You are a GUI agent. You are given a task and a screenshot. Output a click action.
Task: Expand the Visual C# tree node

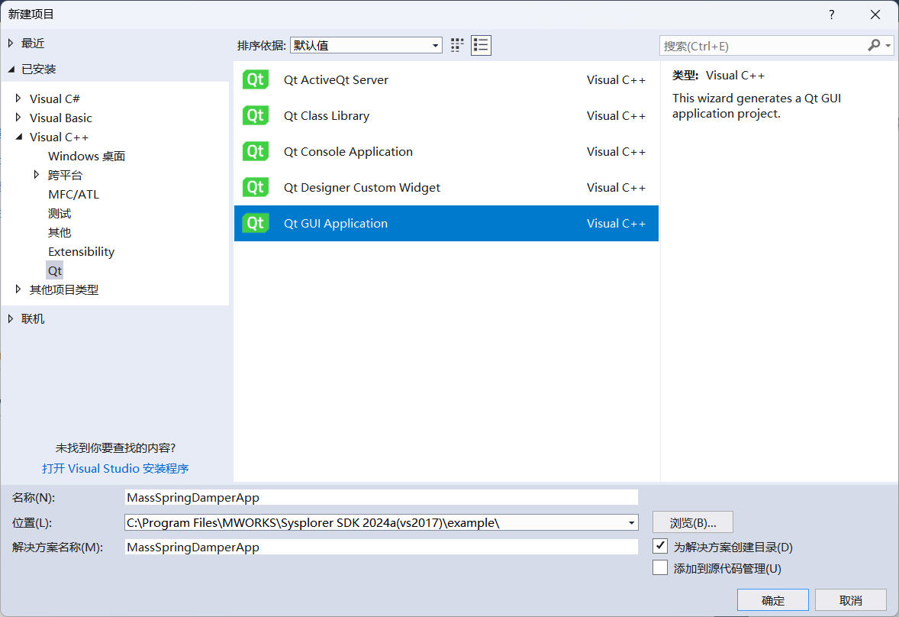point(19,99)
